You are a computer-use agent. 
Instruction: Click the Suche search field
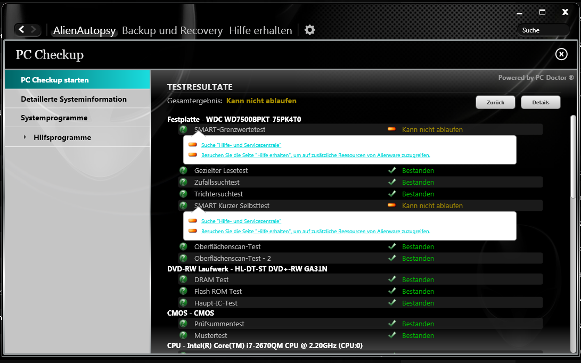coord(543,30)
